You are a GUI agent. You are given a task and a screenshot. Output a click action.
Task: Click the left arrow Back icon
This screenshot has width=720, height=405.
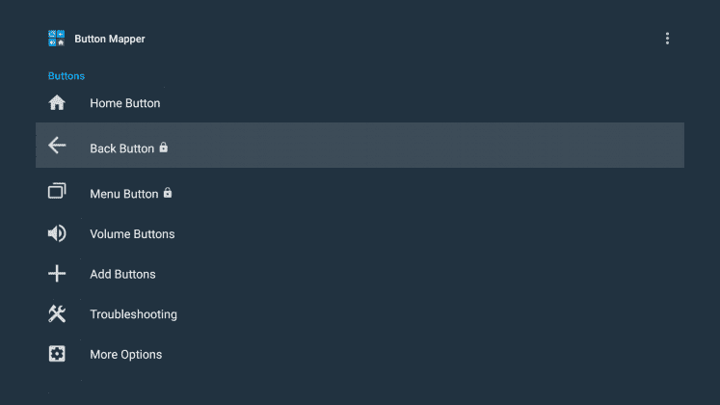[57, 145]
